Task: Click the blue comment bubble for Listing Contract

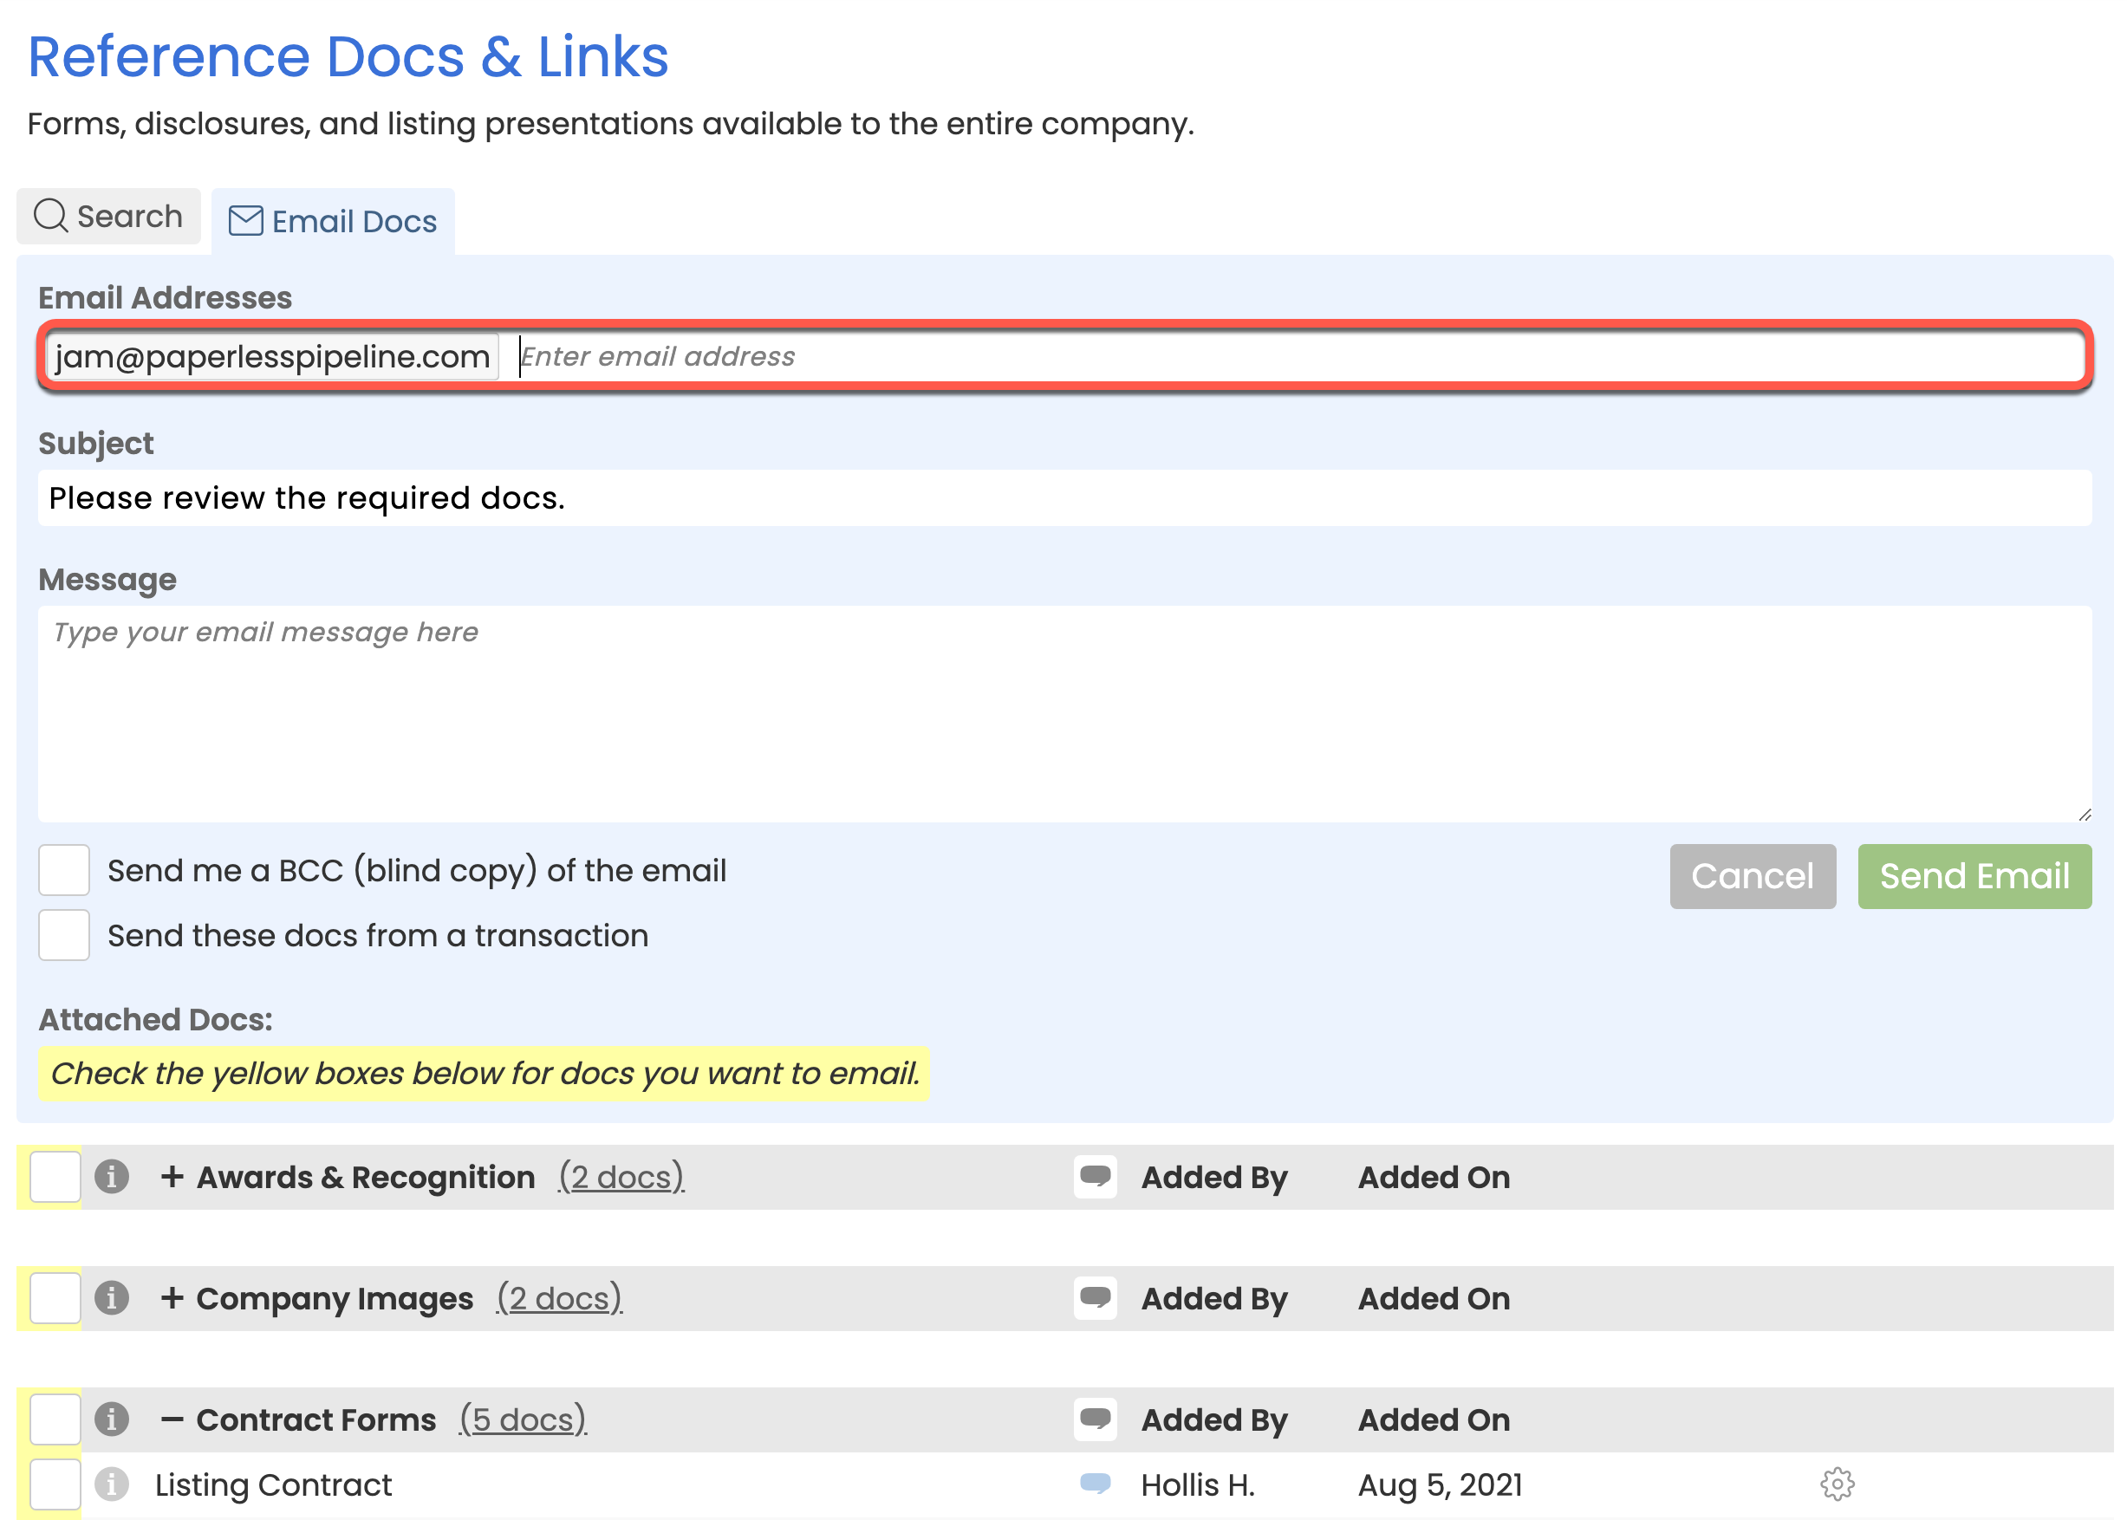Action: (1095, 1483)
